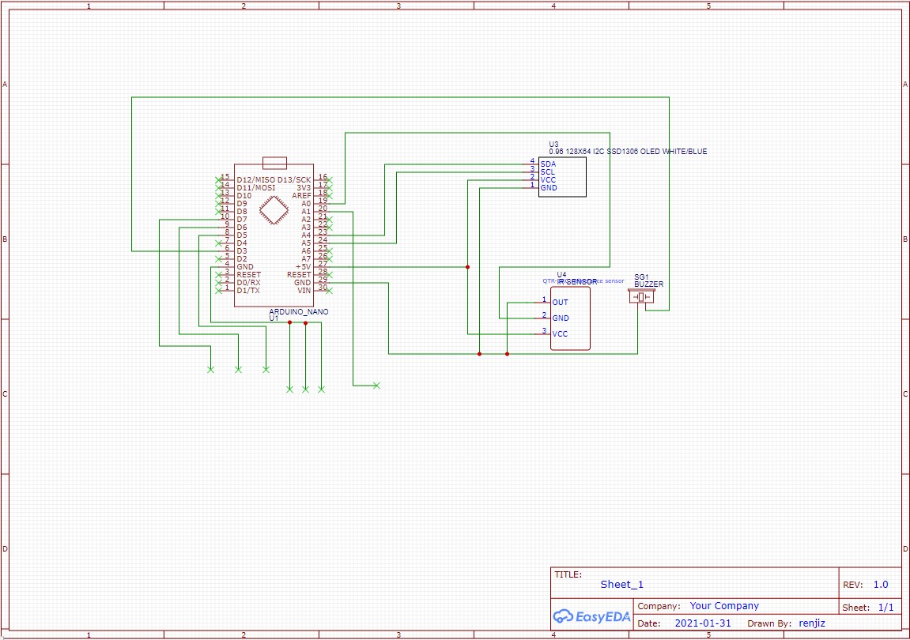Viewport: 910px width, 640px height.
Task: Select the SDA pin label on the OLED
Action: [548, 164]
